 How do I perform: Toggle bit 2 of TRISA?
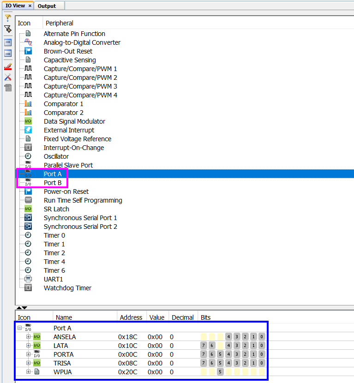click(x=245, y=363)
